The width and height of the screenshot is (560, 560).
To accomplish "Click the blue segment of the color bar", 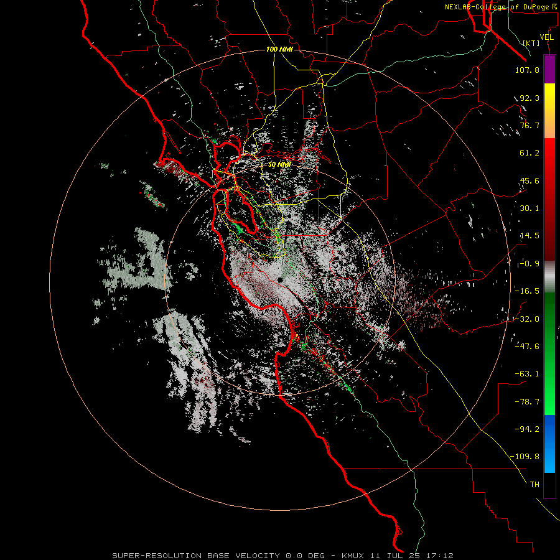I will pyautogui.click(x=549, y=444).
